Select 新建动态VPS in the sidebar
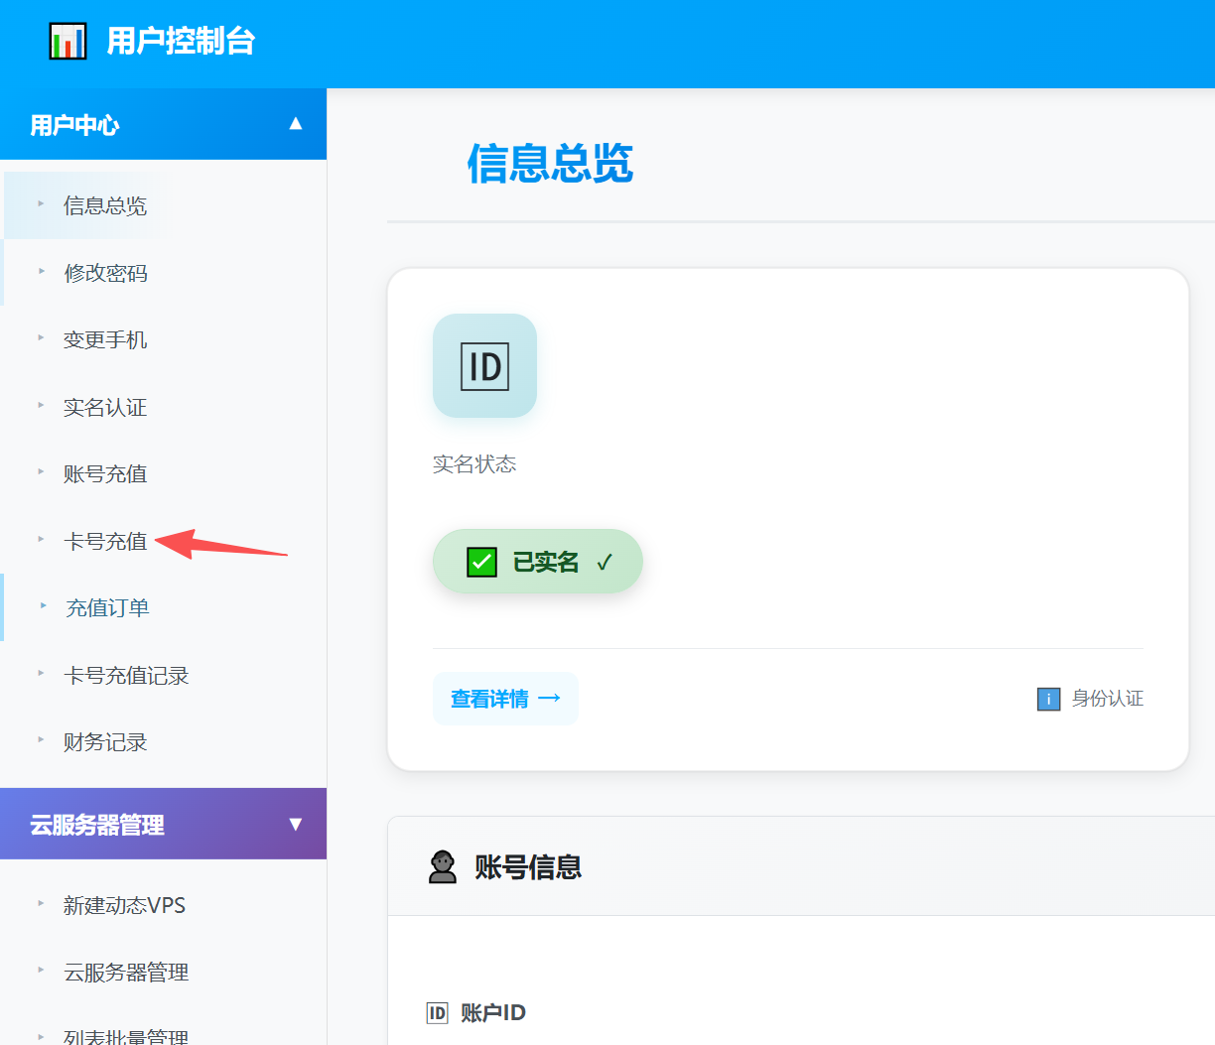Viewport: 1215px width, 1045px height. pos(124,906)
